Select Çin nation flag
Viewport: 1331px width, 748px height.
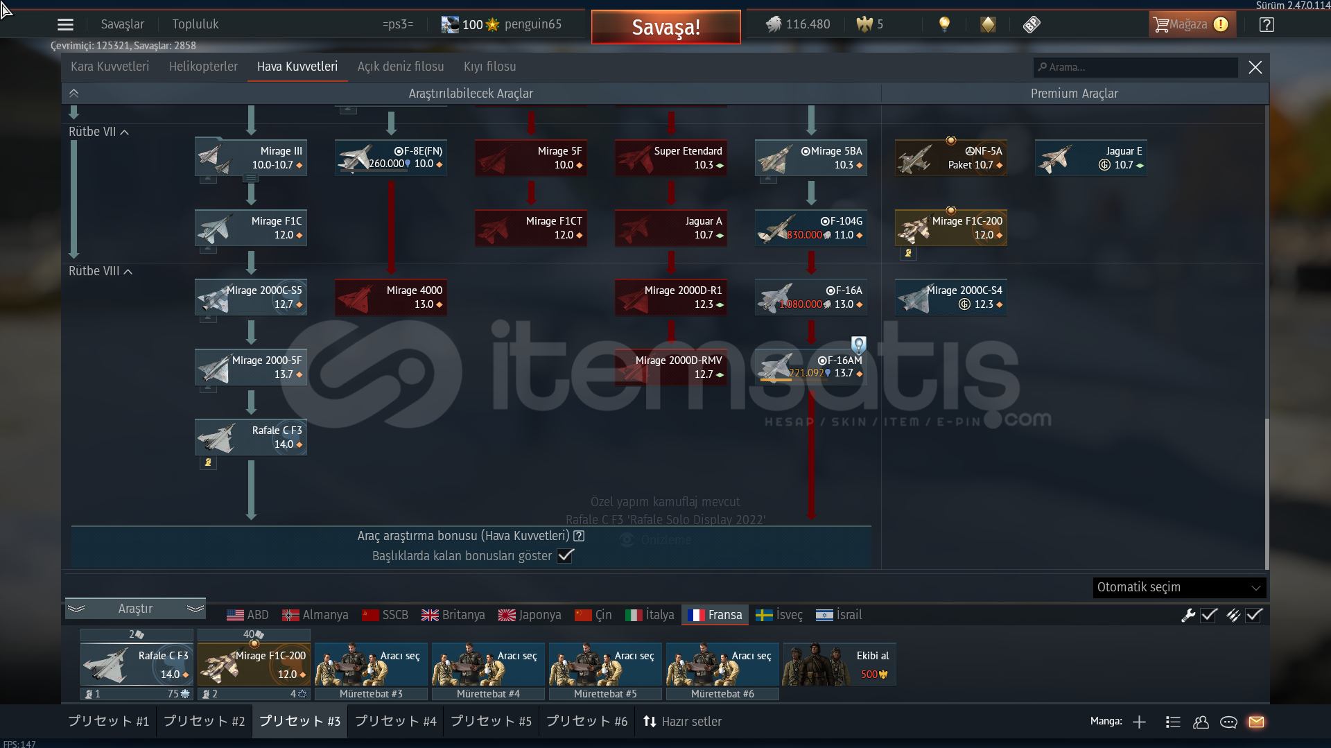coord(593,615)
